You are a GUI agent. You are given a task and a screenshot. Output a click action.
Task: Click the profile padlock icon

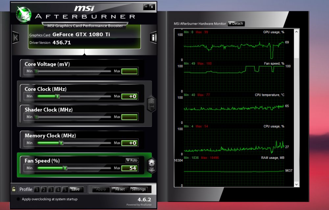click(14, 189)
